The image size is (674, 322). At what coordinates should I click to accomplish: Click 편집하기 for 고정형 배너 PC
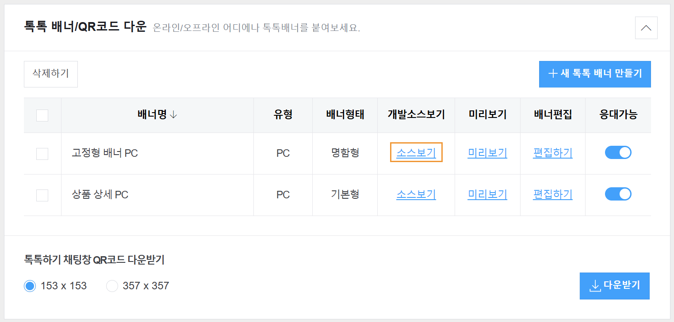[x=552, y=153]
